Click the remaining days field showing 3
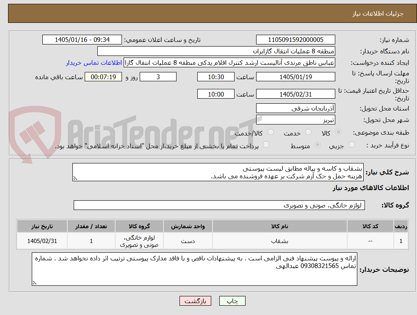Image resolution: width=417 pixels, height=315 pixels. [158, 77]
